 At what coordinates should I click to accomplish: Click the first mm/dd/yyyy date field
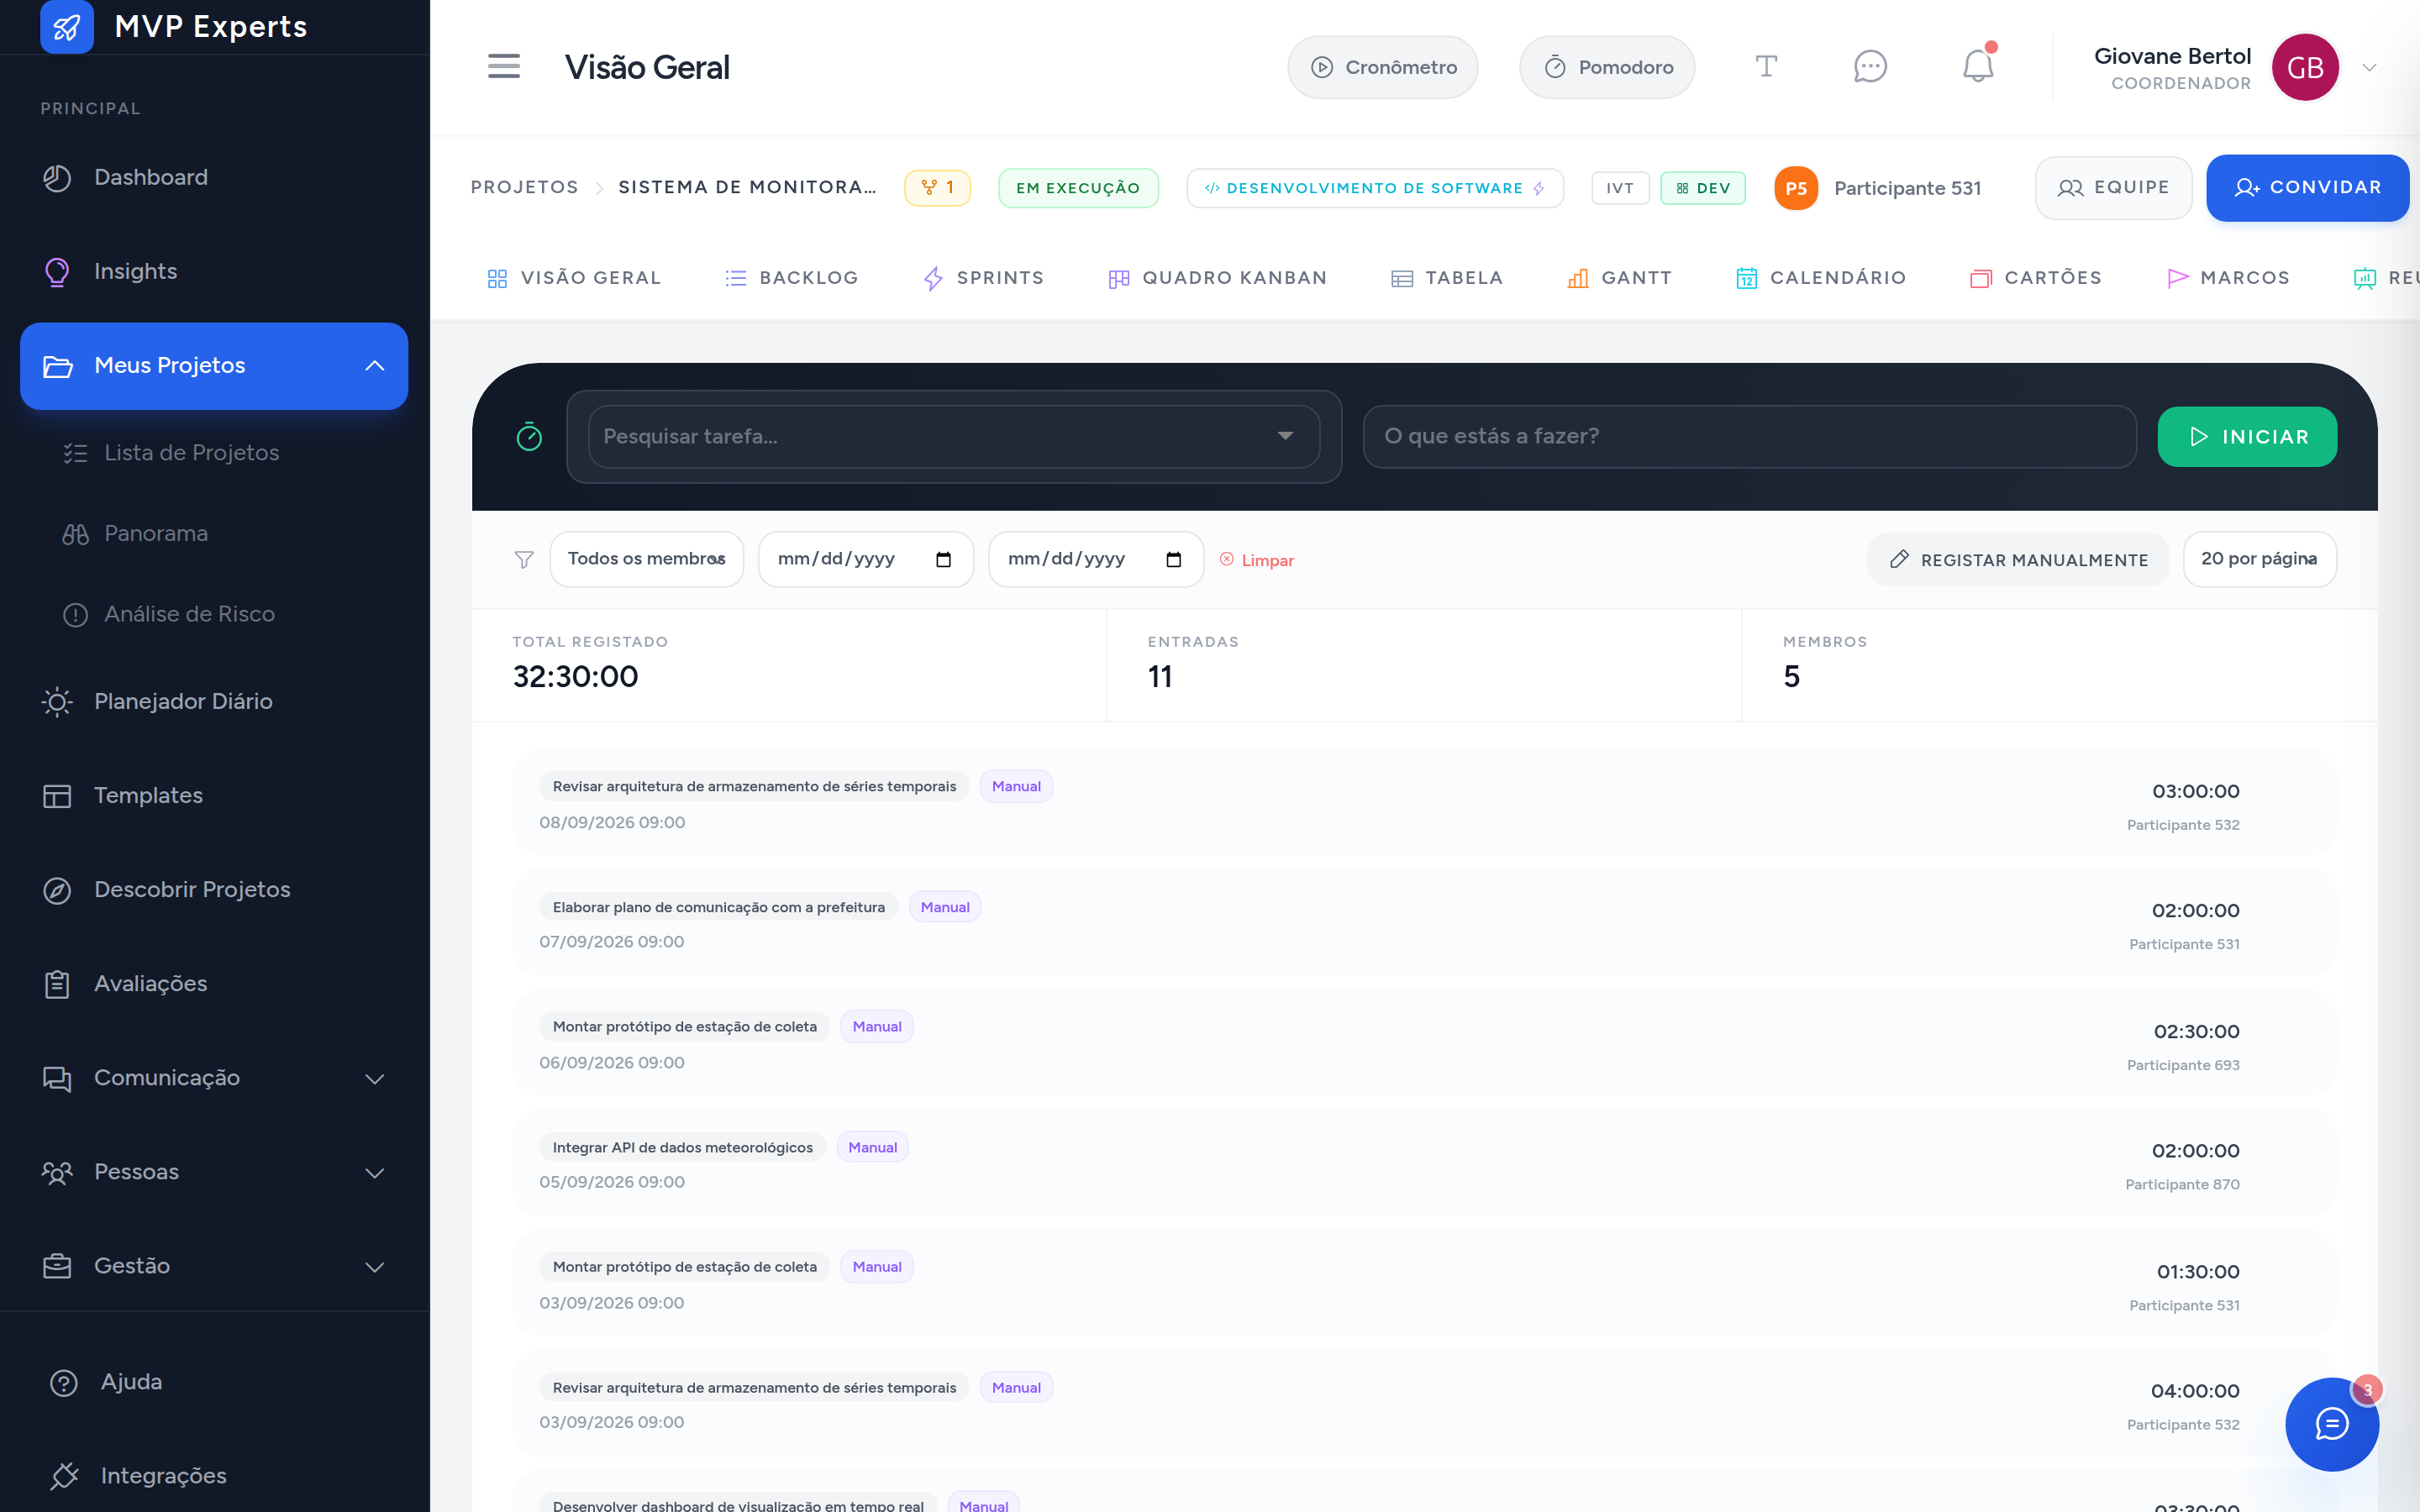coord(865,559)
